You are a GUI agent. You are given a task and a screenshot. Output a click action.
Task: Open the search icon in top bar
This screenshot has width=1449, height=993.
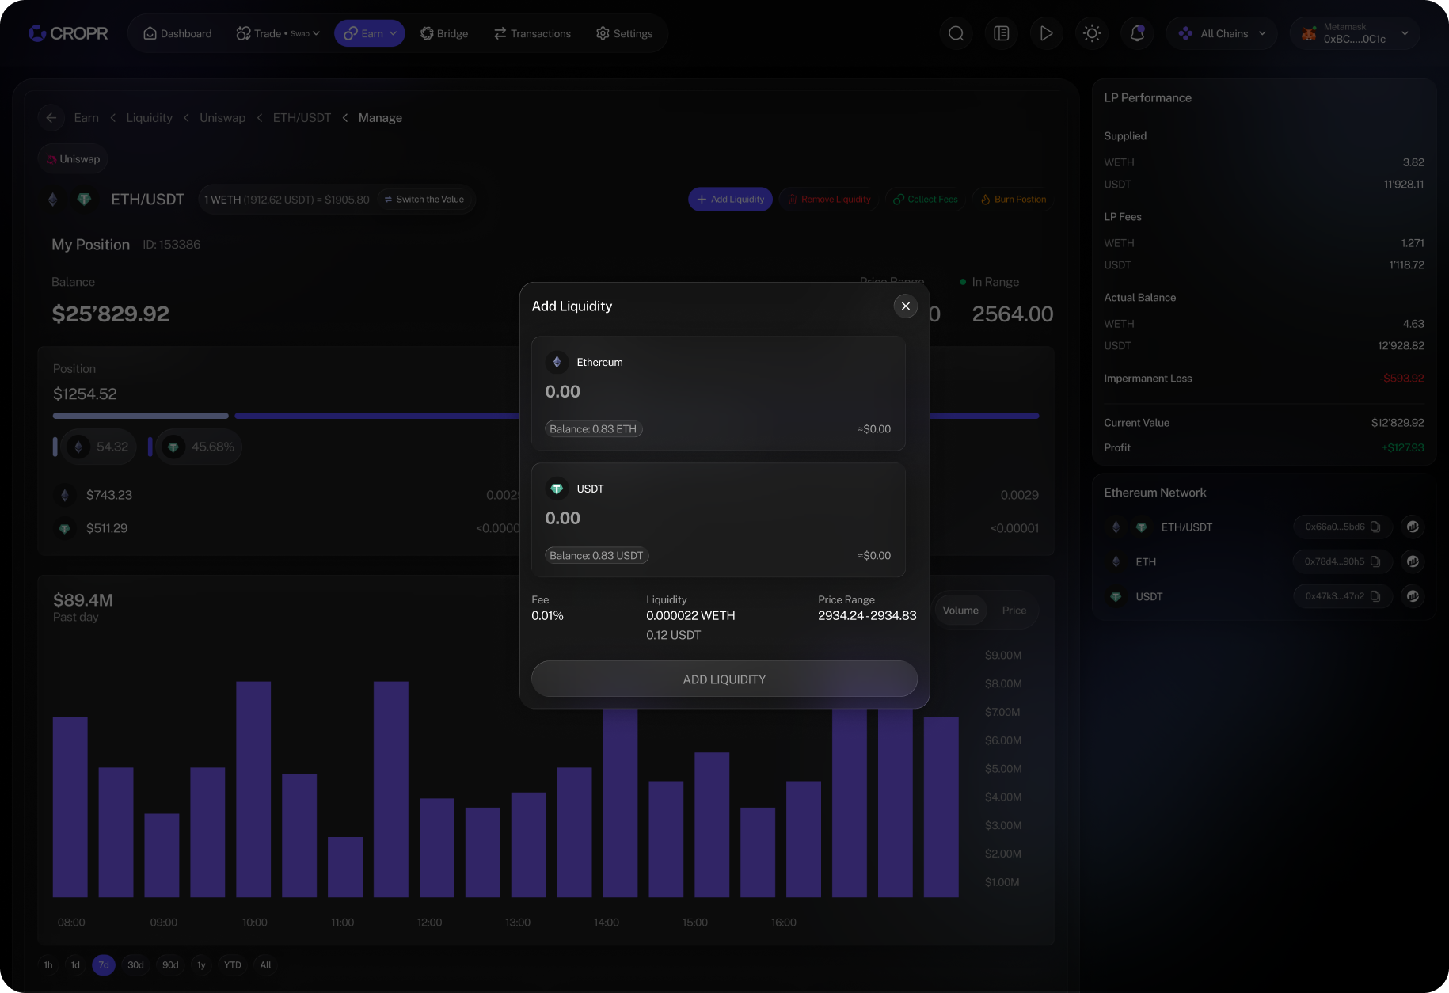coord(956,33)
